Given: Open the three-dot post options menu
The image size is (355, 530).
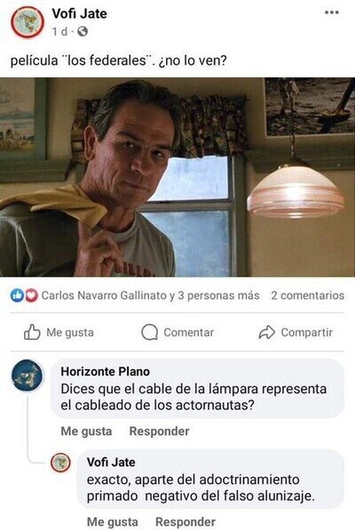Looking at the screenshot, I should pos(331,12).
